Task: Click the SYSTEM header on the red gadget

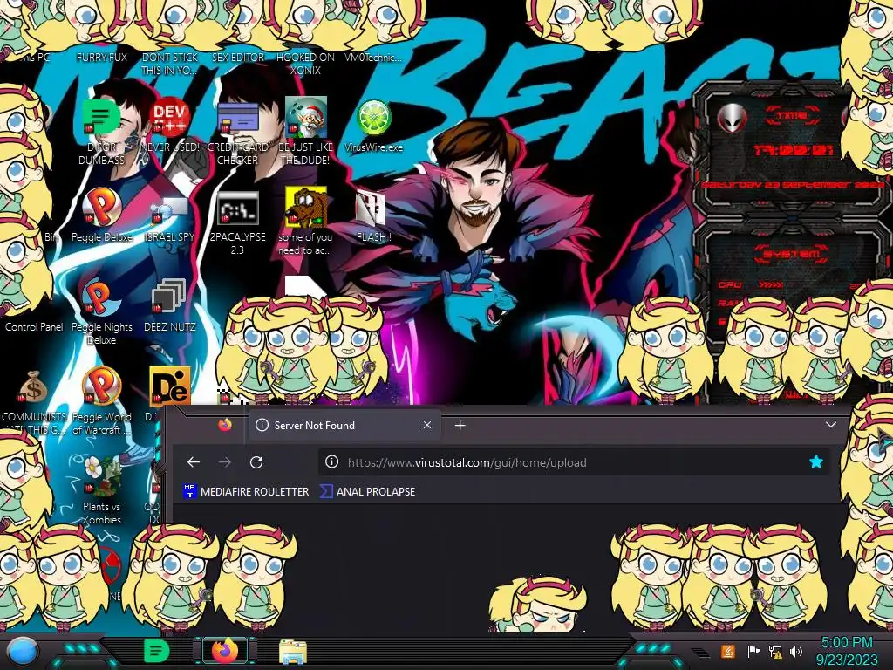Action: (x=792, y=254)
